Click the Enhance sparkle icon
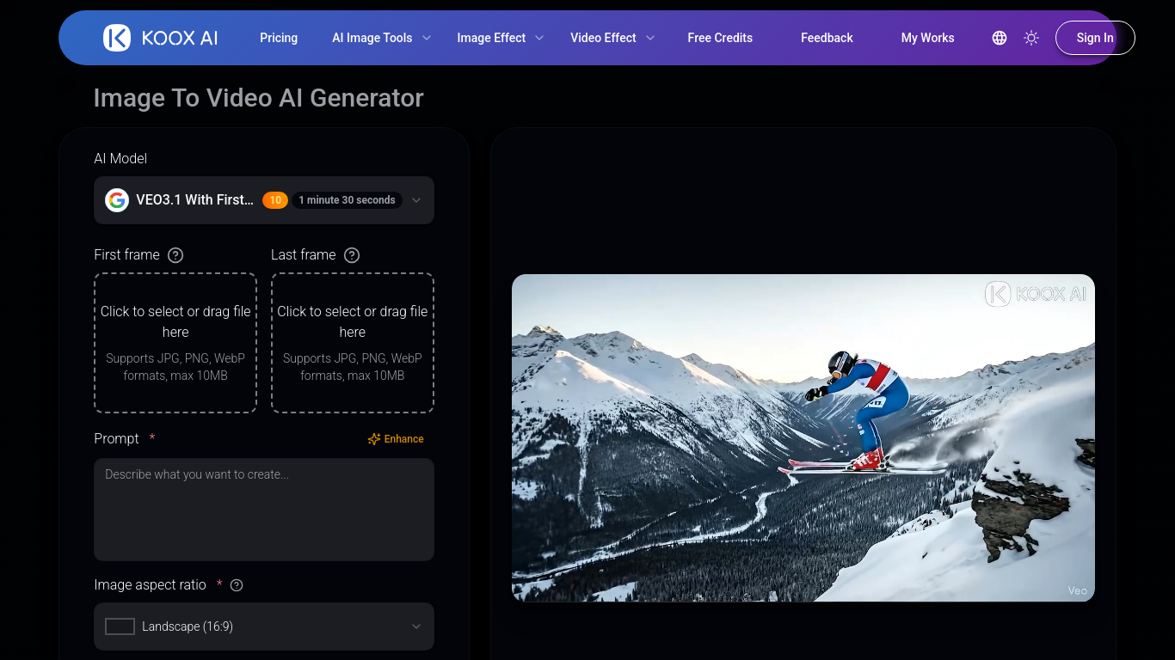 pyautogui.click(x=374, y=439)
